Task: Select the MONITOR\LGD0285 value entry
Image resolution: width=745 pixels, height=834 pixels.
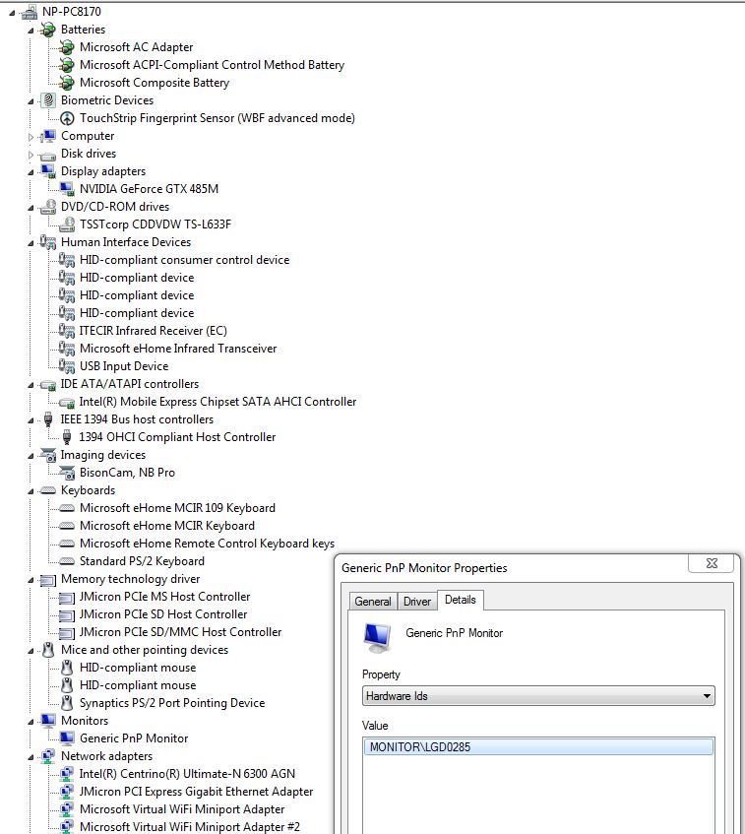Action: pyautogui.click(x=538, y=746)
